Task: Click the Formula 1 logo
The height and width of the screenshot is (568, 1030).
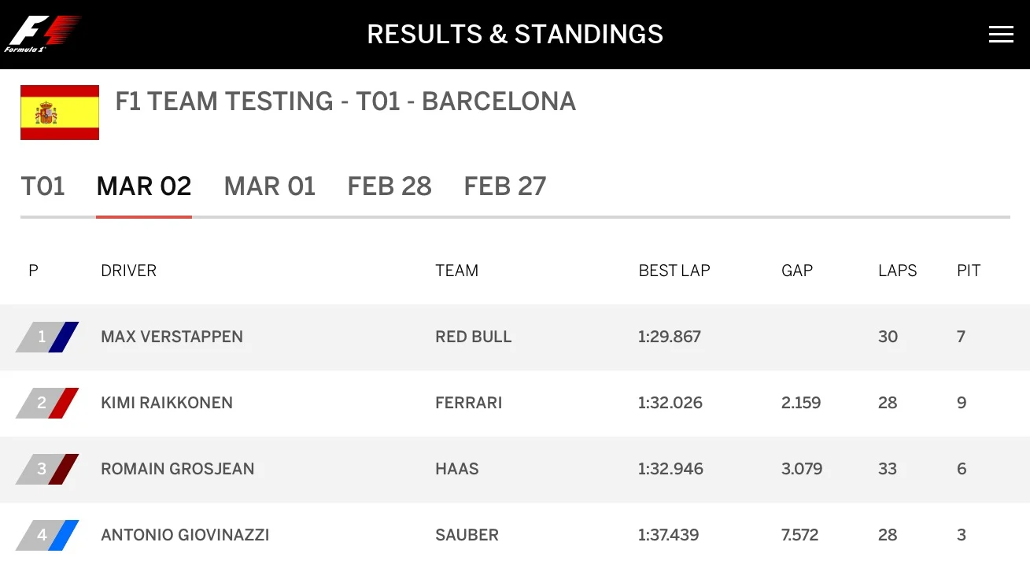Action: pos(42,34)
